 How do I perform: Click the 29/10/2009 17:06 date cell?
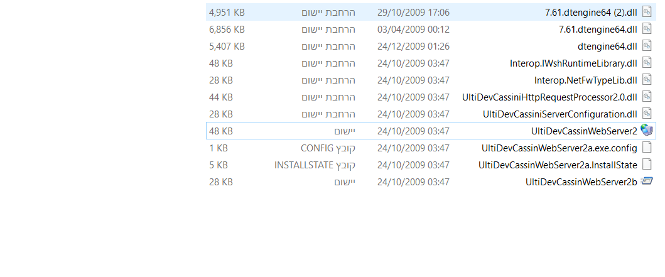[x=413, y=12]
